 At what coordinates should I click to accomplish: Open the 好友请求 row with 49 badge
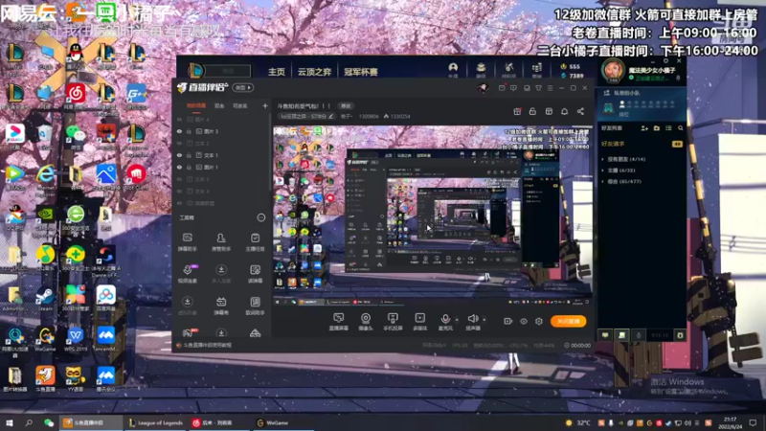click(642, 144)
